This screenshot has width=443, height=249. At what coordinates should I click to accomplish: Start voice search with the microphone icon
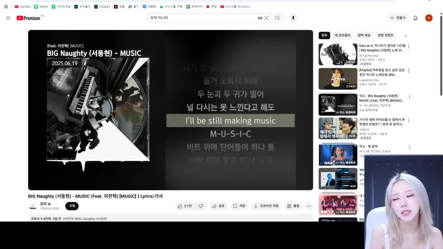[x=293, y=18]
